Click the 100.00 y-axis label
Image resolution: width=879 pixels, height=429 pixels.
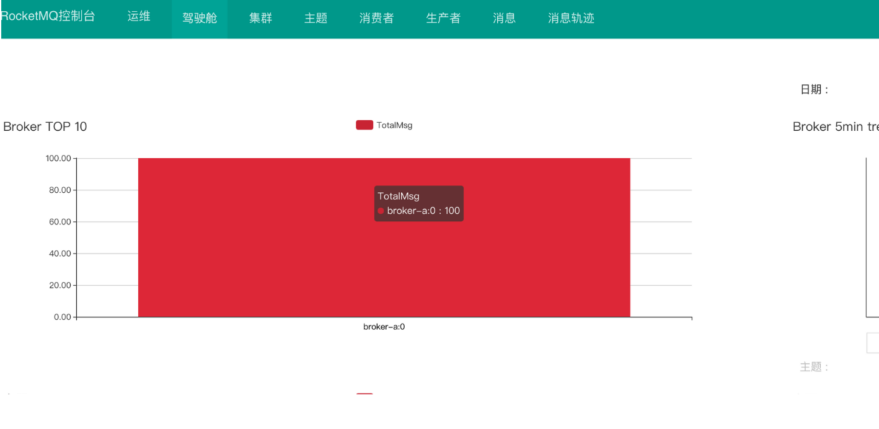pos(58,158)
